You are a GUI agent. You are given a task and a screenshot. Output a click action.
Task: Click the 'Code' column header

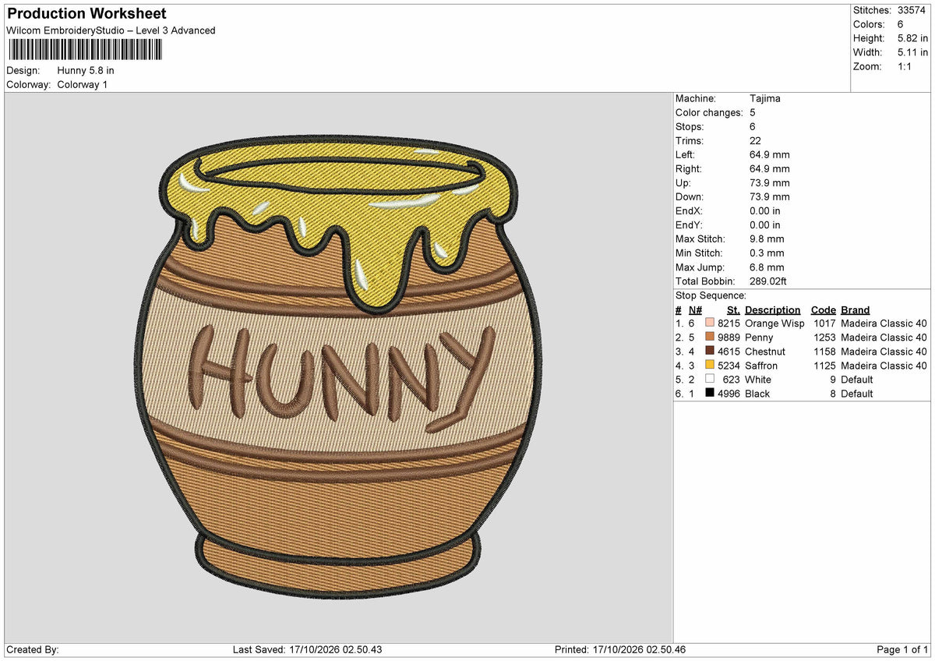pos(824,309)
